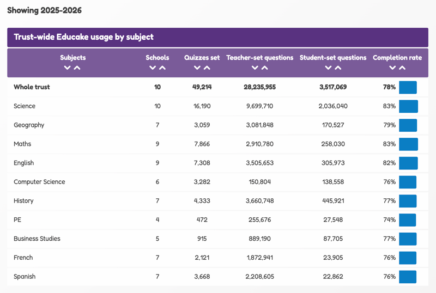Select the English subject row
The height and width of the screenshot is (293, 436).
pos(217,163)
